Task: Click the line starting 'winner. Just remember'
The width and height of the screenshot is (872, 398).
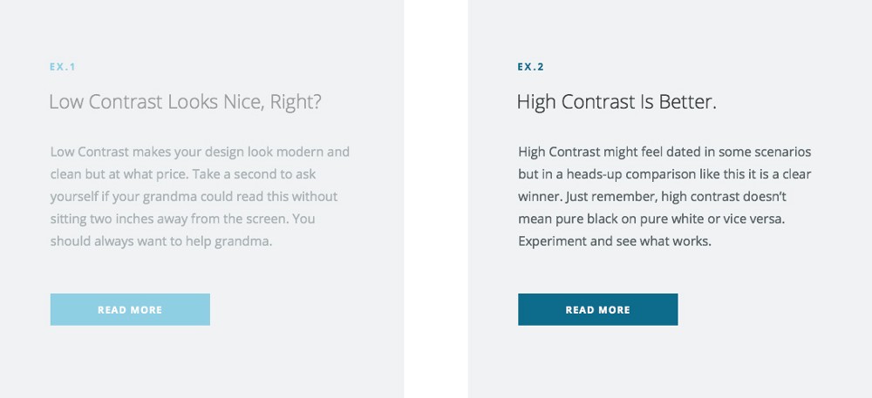Action: coord(652,197)
